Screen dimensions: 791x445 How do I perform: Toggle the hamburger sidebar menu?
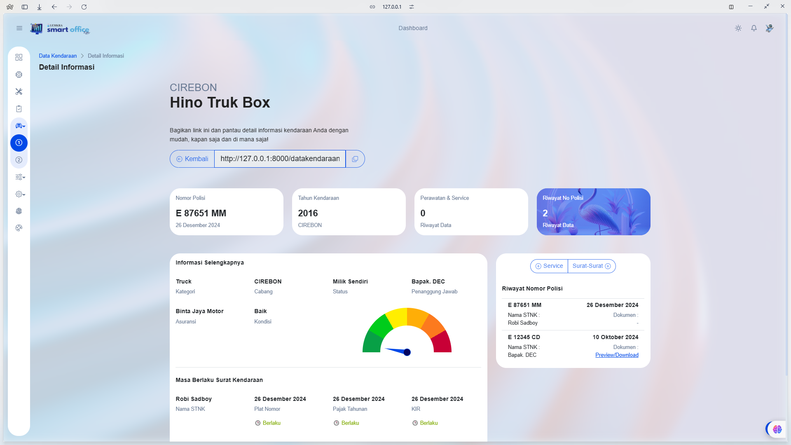[x=19, y=28]
